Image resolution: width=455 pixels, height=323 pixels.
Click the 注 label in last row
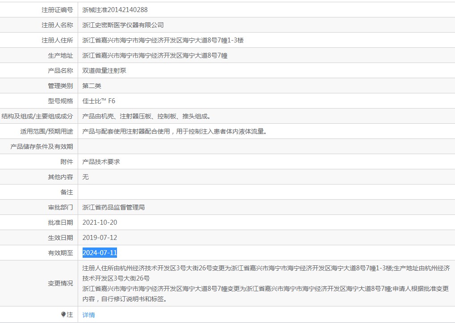tap(70, 315)
